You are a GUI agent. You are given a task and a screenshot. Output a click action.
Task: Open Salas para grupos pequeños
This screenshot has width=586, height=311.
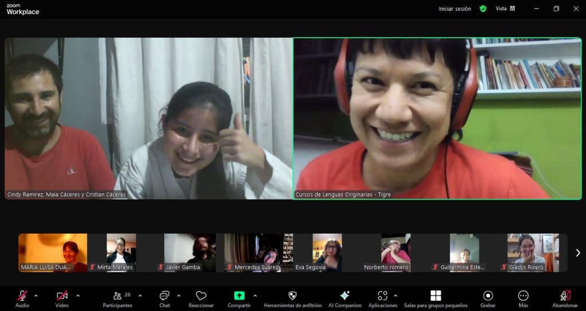pyautogui.click(x=435, y=298)
